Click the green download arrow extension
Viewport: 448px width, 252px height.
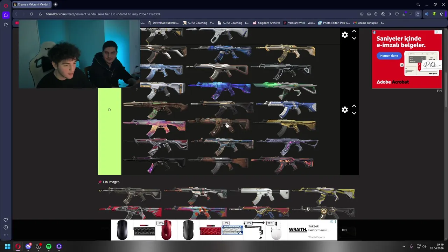point(434,14)
